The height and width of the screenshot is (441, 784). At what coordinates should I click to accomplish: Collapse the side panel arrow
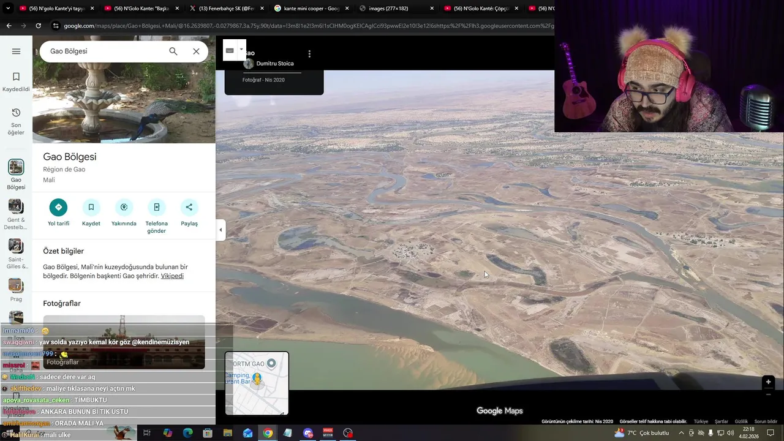(221, 230)
